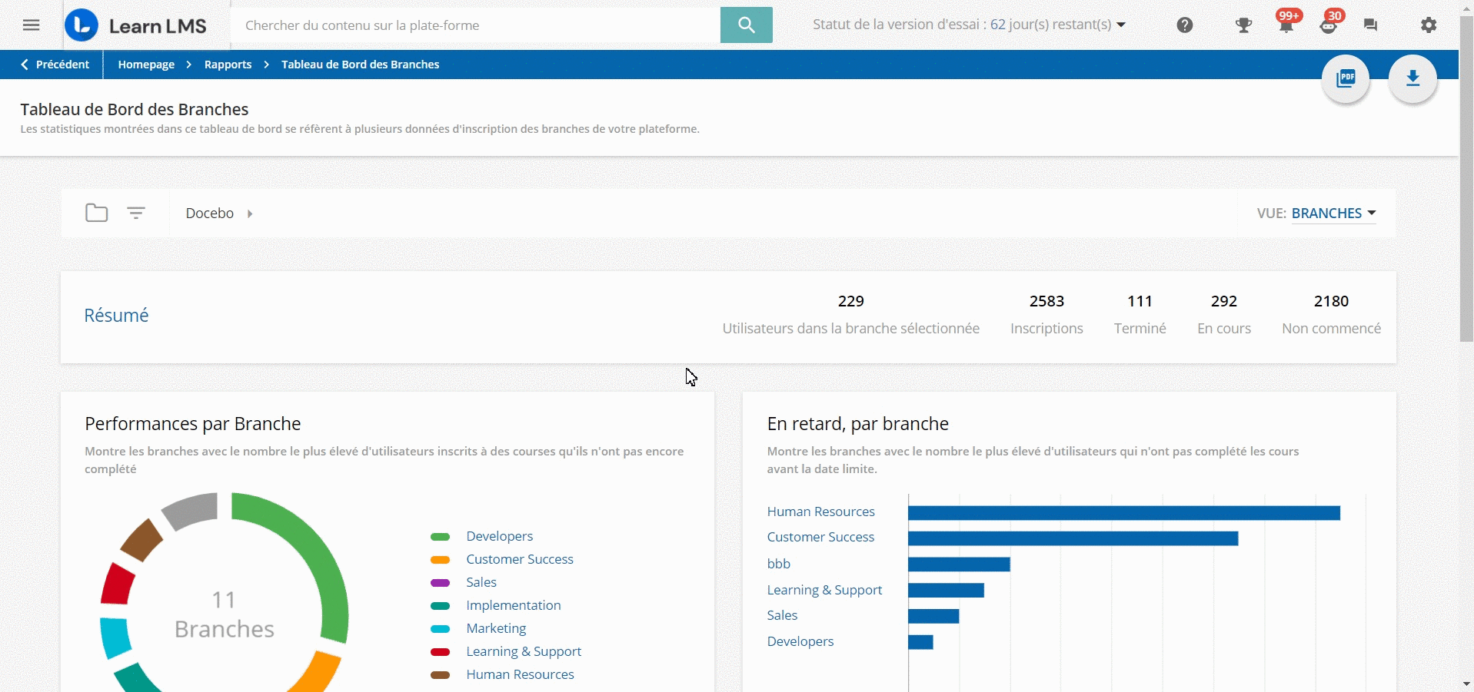
Task: Click the download icon
Action: point(1412,78)
